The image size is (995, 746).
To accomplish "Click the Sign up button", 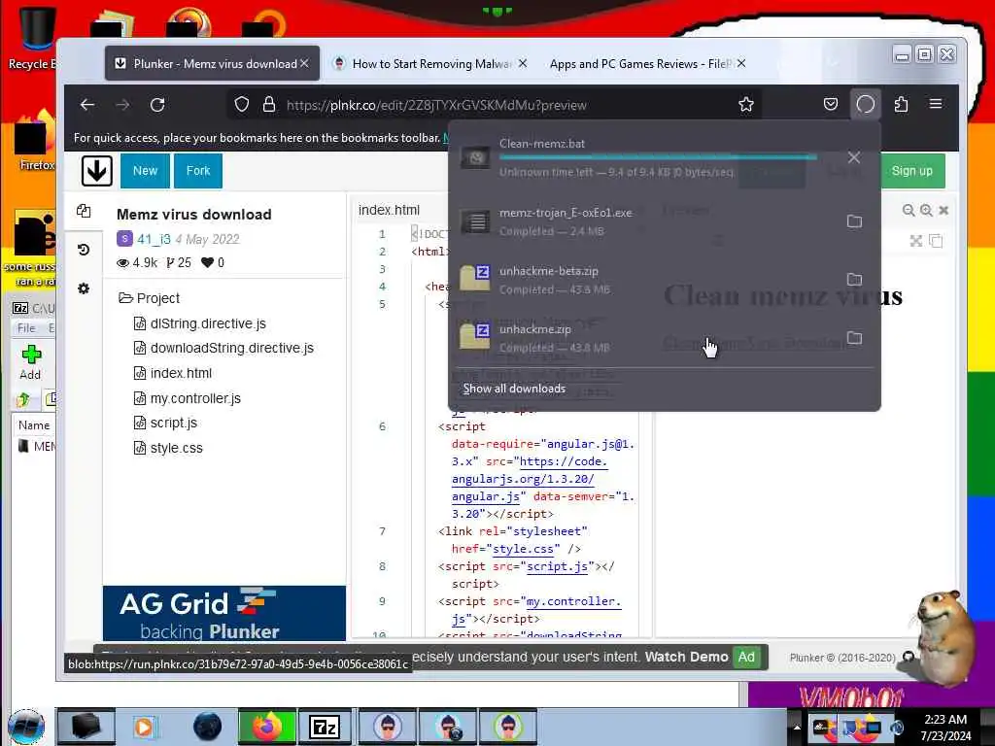I will point(911,171).
